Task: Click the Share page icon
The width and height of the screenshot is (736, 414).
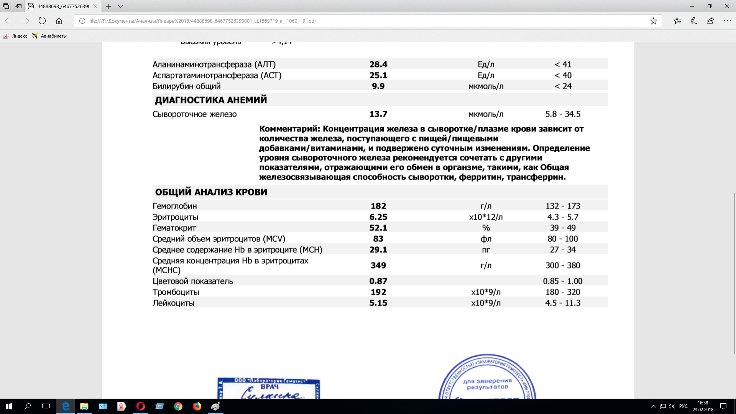Action: click(x=710, y=21)
